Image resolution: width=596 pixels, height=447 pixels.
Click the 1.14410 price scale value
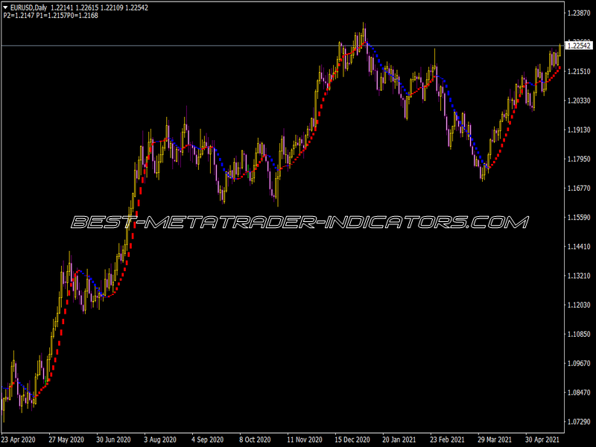click(x=579, y=247)
